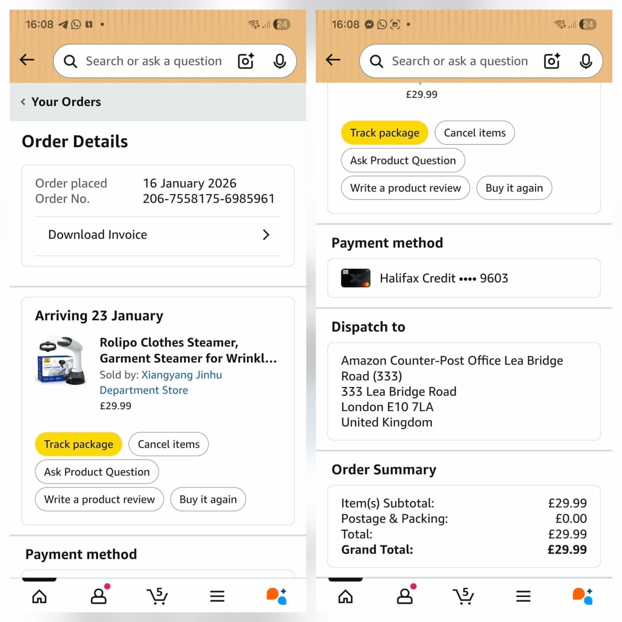This screenshot has width=622, height=622.
Task: Open the cart icon in left bottom bar
Action: [157, 596]
